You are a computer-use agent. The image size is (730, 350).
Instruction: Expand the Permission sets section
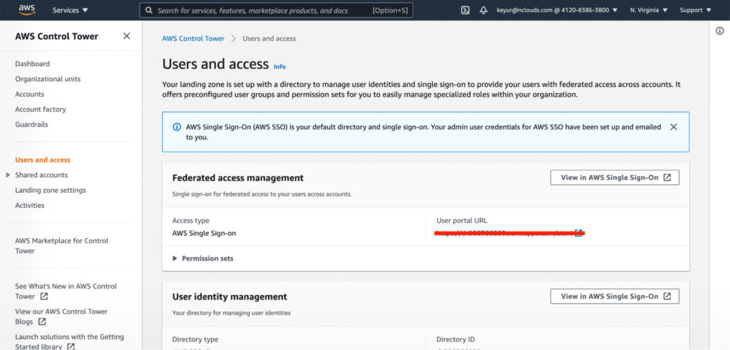(203, 258)
